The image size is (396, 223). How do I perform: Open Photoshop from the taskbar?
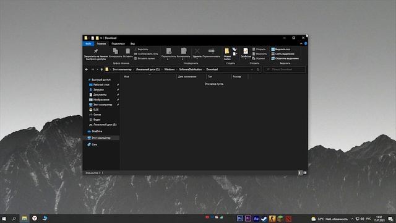pos(240,218)
